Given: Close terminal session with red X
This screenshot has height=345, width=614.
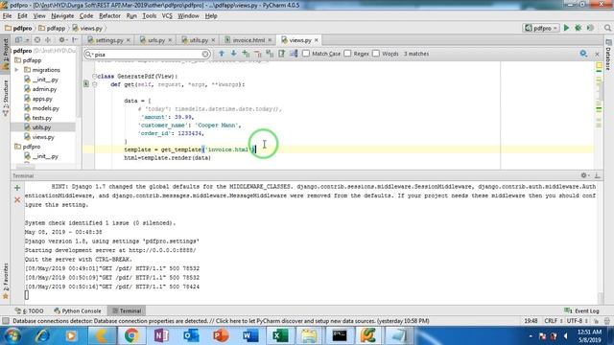Looking at the screenshot, I should tap(17, 200).
